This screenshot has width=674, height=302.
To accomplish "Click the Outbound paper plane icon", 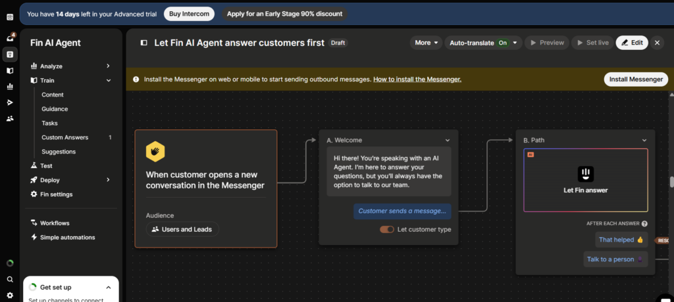I will coord(10,102).
